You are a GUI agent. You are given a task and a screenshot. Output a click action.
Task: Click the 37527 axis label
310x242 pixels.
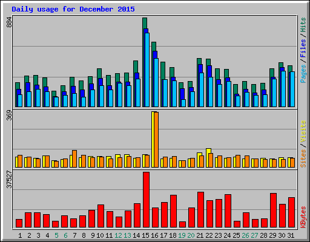pos(9,179)
